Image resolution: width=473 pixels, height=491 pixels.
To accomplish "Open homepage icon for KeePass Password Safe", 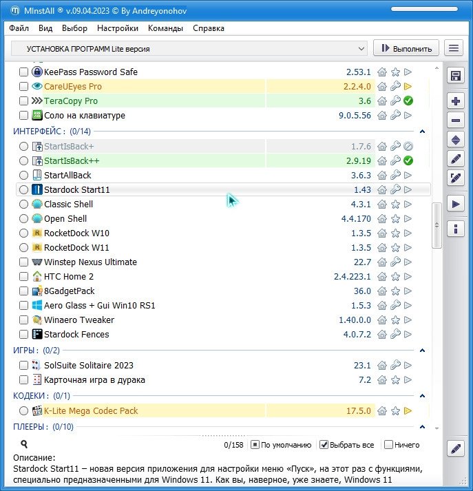I will tap(382, 72).
